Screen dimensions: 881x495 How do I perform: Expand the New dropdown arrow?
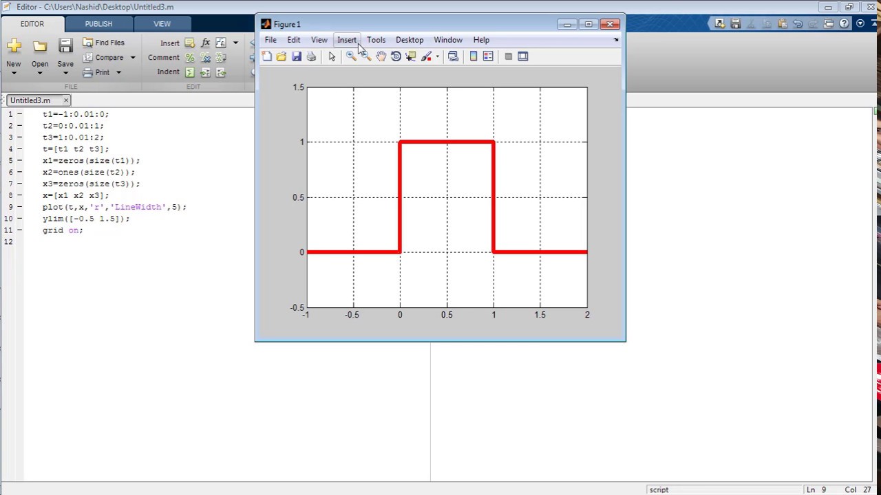pos(14,73)
